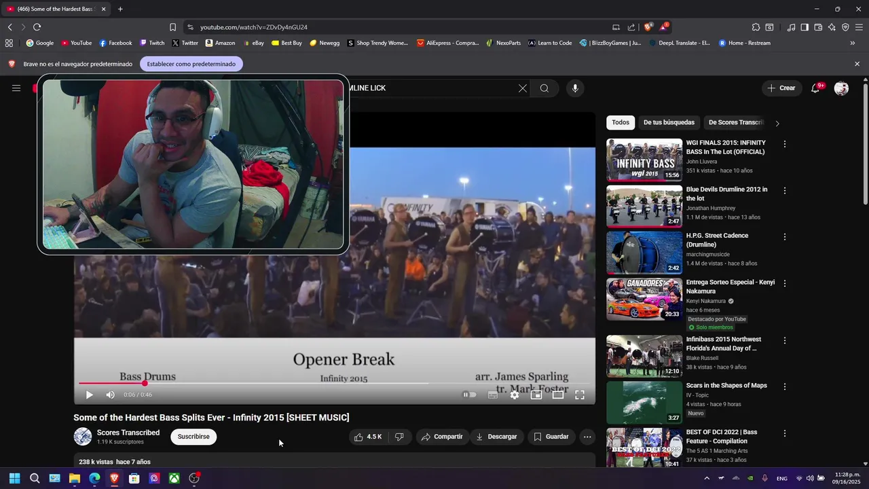Click the address bar URL

[x=254, y=27]
